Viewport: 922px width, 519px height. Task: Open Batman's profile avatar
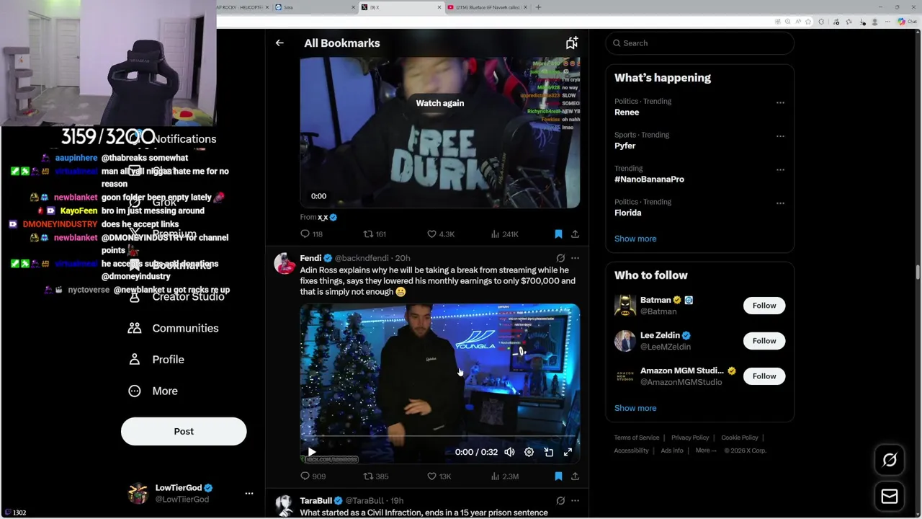(625, 306)
